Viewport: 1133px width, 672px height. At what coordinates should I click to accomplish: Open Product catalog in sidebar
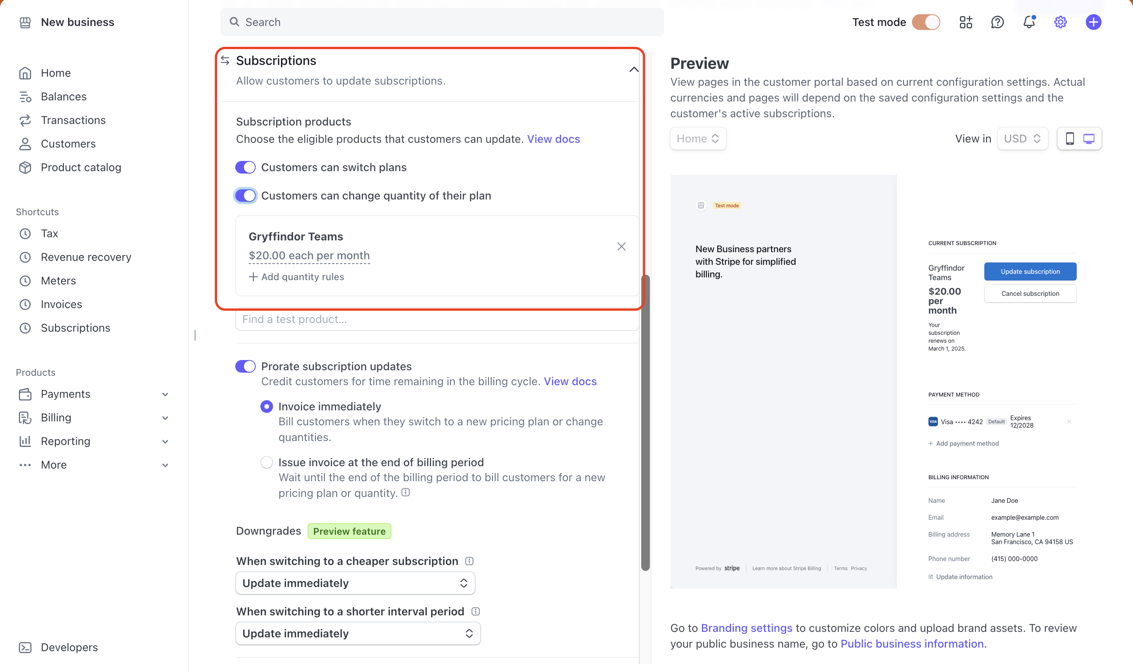click(x=81, y=168)
